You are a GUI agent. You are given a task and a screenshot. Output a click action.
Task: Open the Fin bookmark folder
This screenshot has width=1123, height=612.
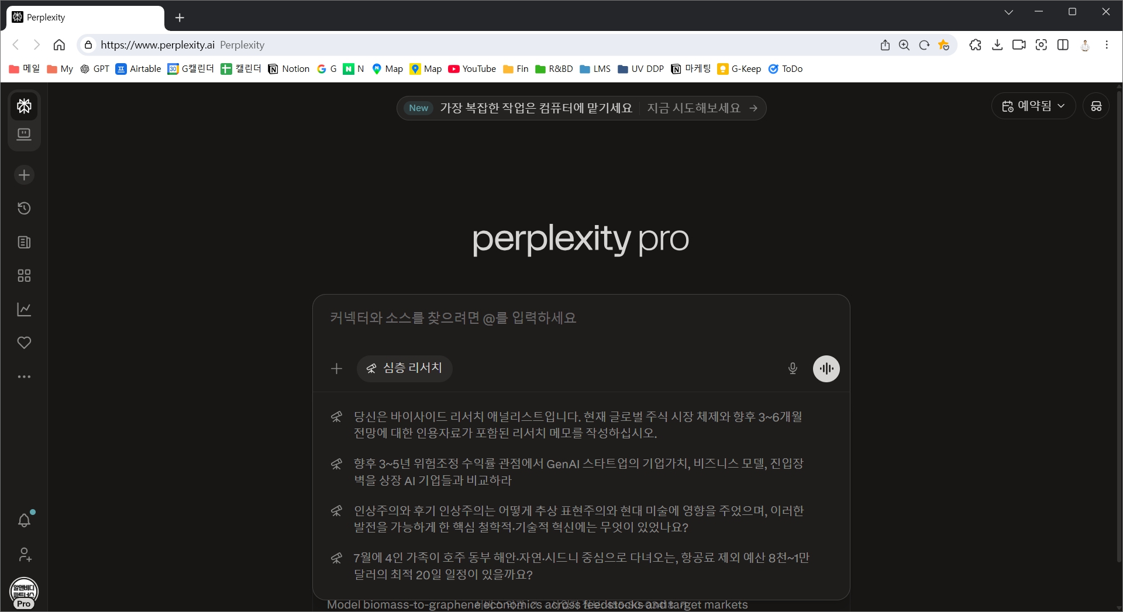tap(516, 69)
